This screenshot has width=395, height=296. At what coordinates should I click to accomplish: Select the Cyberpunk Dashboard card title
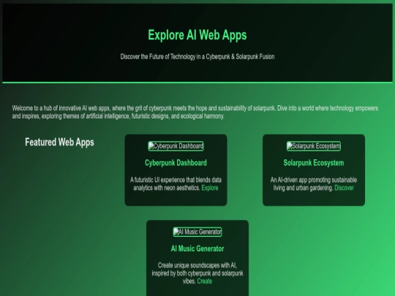(x=176, y=163)
